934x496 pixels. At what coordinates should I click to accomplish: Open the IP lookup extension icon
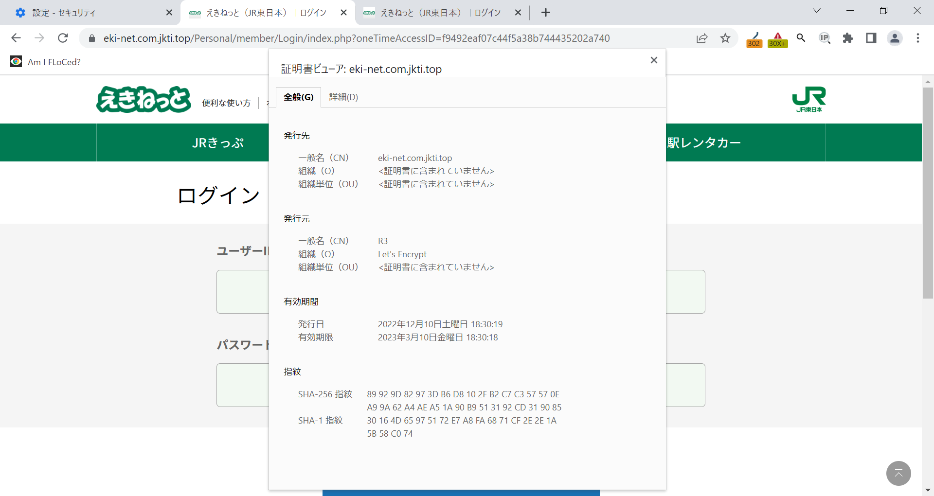(x=825, y=38)
